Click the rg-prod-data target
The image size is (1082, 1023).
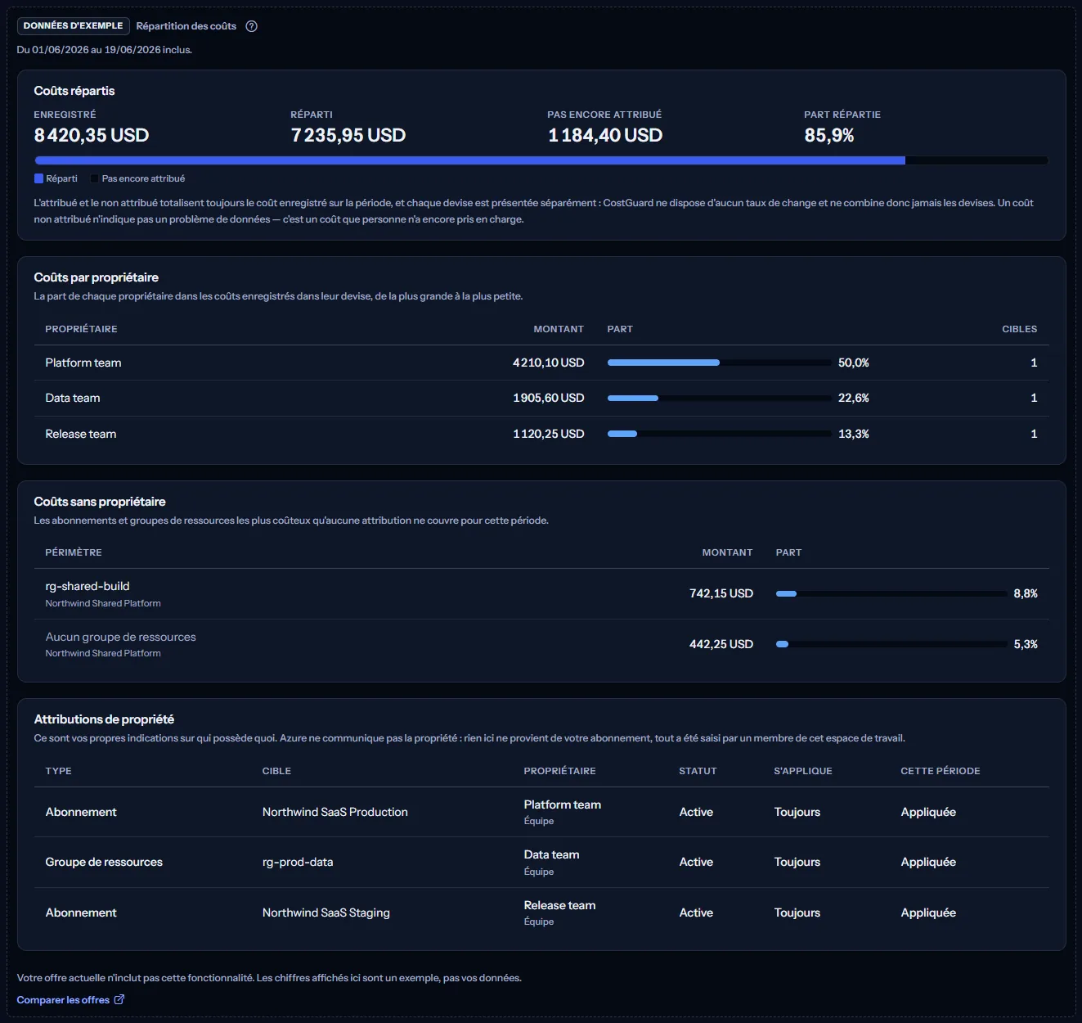point(298,862)
